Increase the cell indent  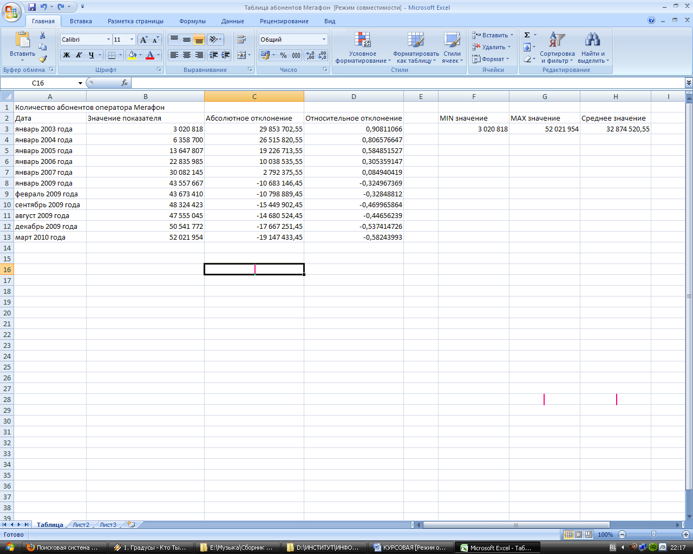[226, 55]
